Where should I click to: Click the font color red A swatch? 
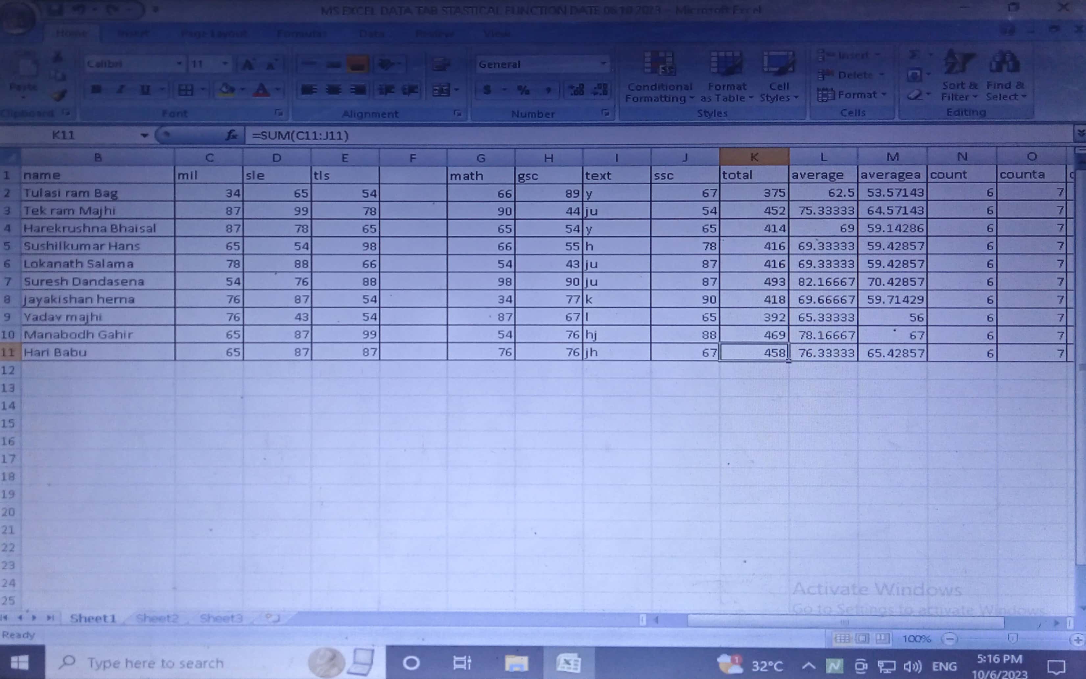coord(261,90)
